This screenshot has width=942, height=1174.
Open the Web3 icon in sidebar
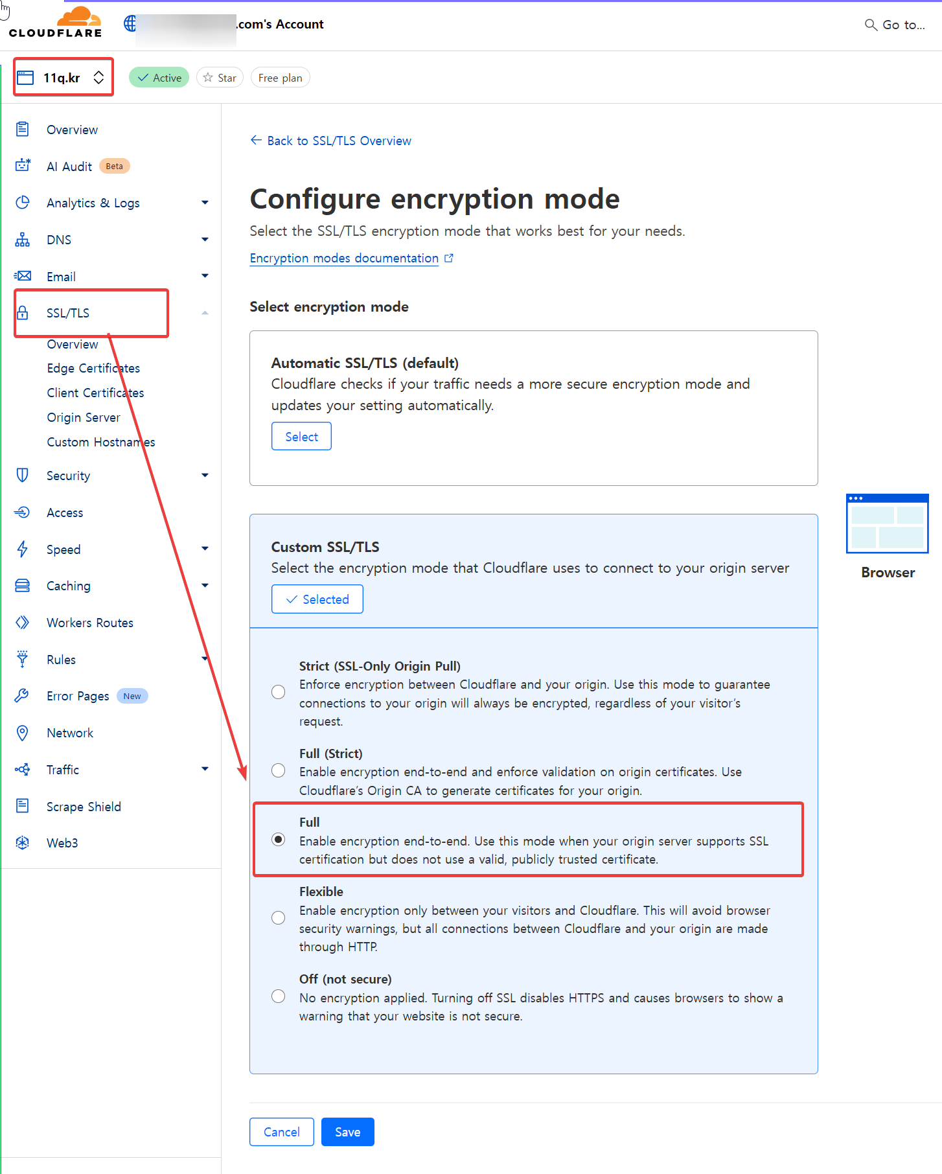23,842
